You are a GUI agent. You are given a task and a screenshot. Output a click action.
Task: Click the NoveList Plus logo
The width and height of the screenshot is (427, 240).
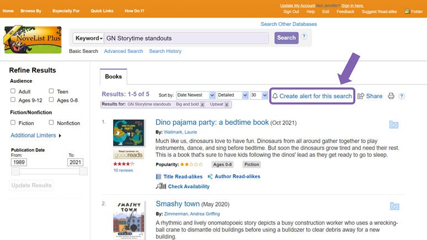(x=33, y=40)
